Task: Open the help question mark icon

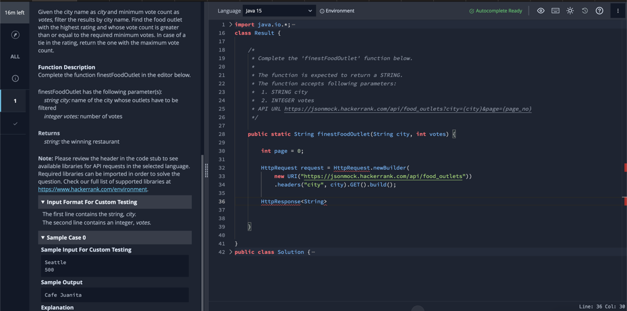Action: coord(599,11)
